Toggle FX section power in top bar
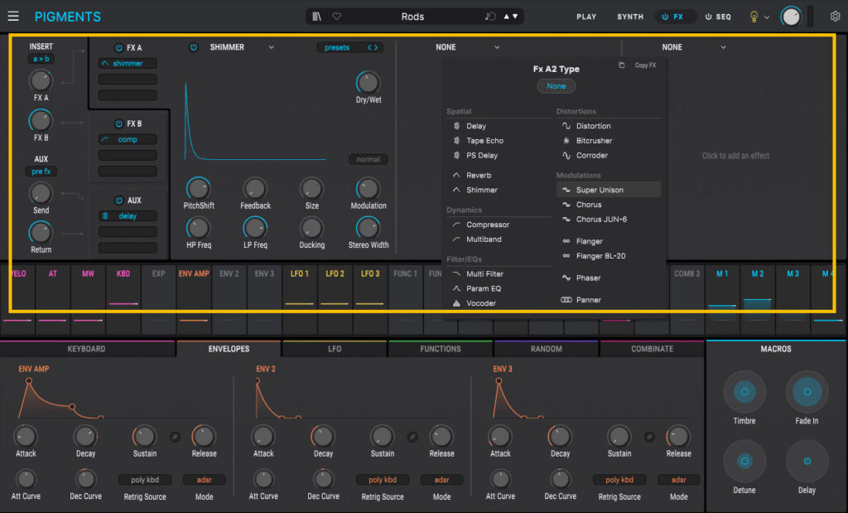848x513 pixels. pos(665,17)
